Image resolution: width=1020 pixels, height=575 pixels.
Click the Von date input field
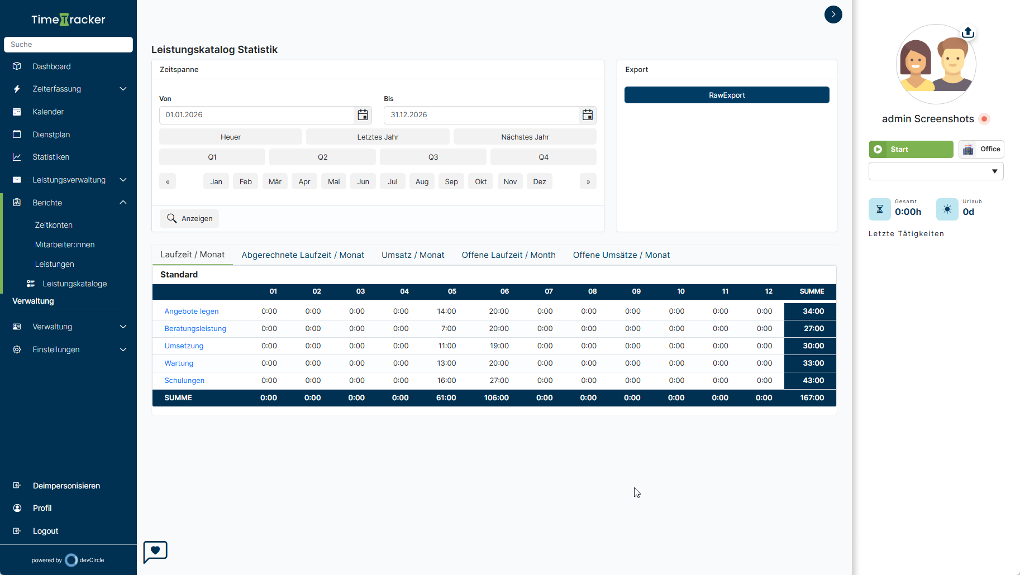point(257,115)
